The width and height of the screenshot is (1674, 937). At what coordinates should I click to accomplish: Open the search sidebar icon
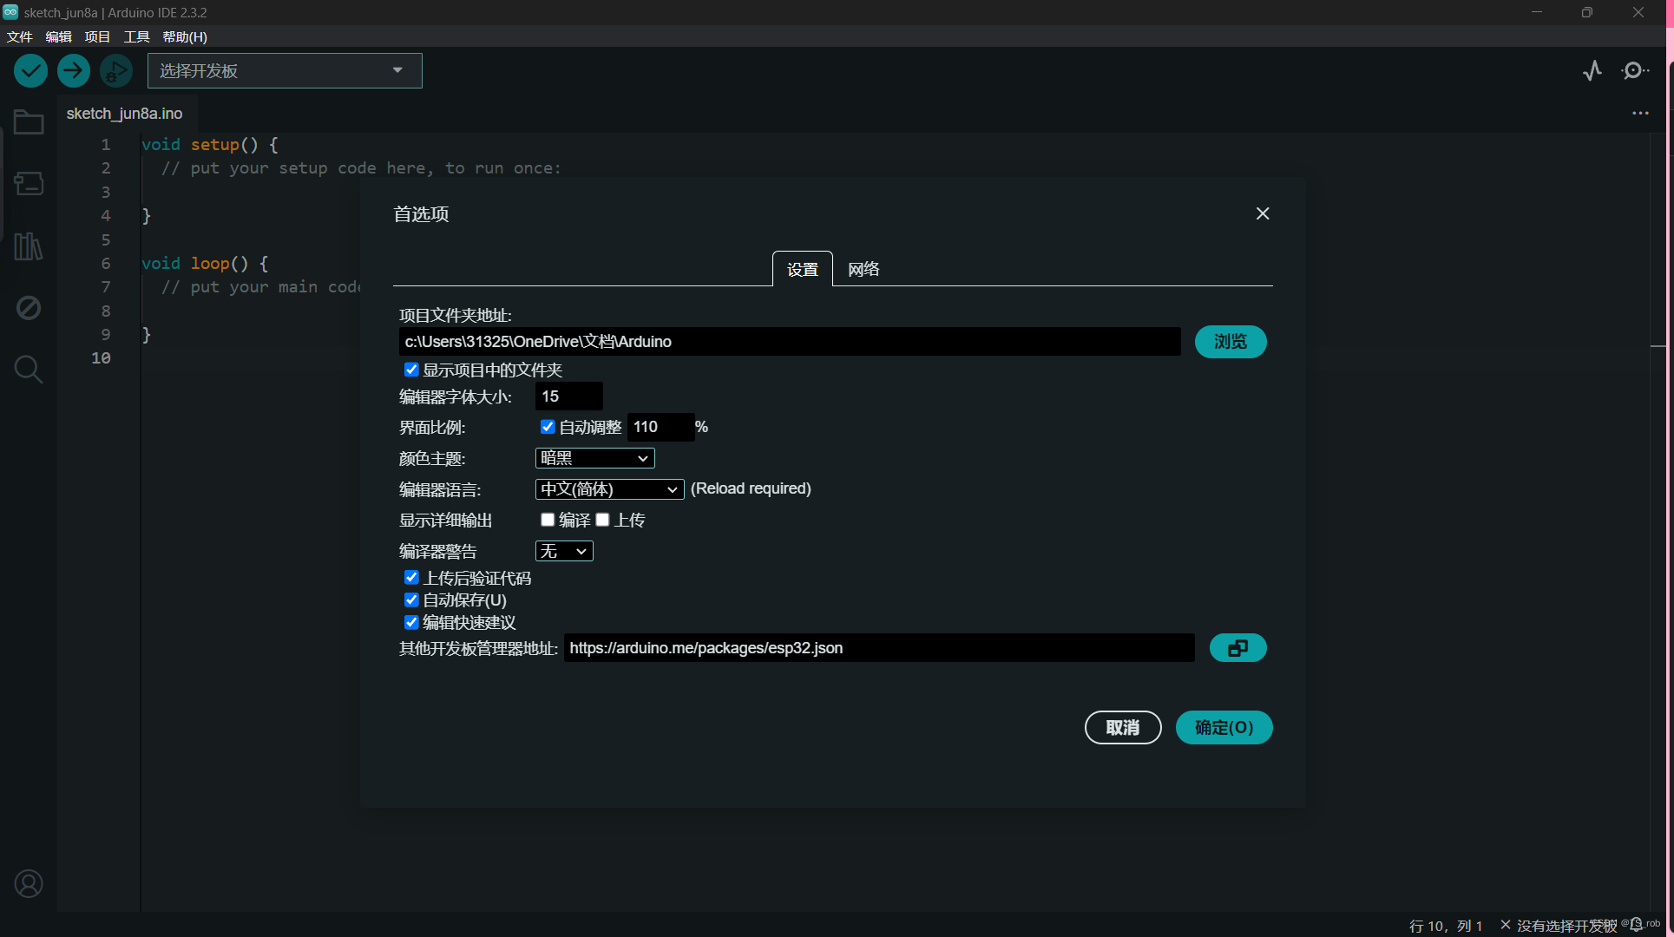tap(28, 370)
